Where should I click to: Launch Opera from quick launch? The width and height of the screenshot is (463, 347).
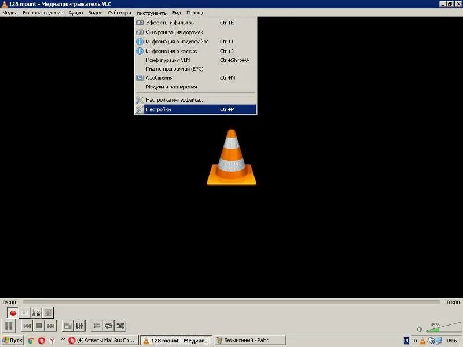tap(42, 341)
